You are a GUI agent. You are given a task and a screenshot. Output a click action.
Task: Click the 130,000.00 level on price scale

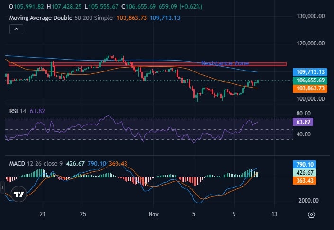point(310,16)
